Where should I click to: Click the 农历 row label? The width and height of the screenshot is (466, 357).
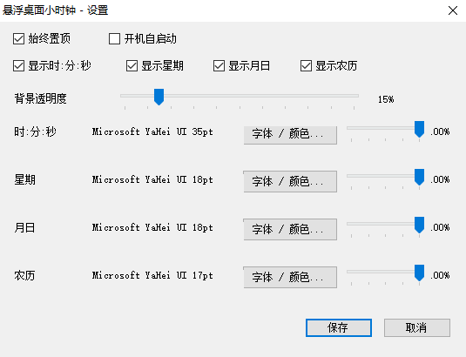[x=24, y=275]
